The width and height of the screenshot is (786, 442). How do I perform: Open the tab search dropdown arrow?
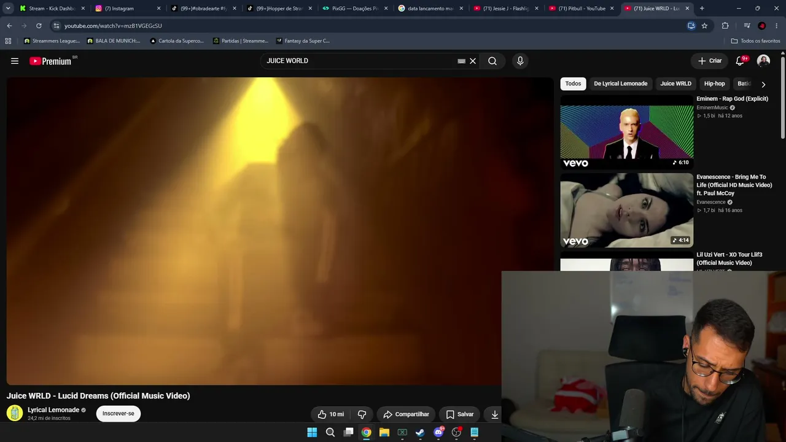9,9
